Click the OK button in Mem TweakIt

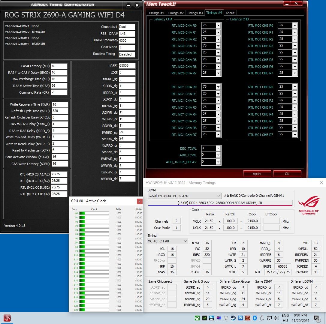pos(287,174)
